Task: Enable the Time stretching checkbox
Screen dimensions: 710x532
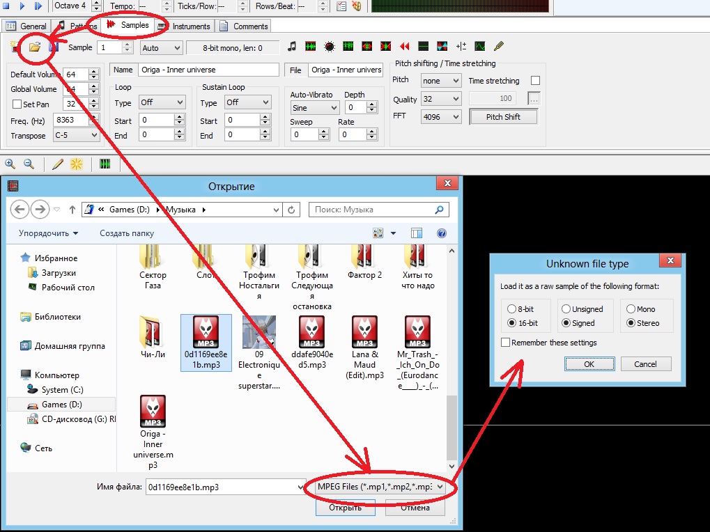Action: click(535, 81)
